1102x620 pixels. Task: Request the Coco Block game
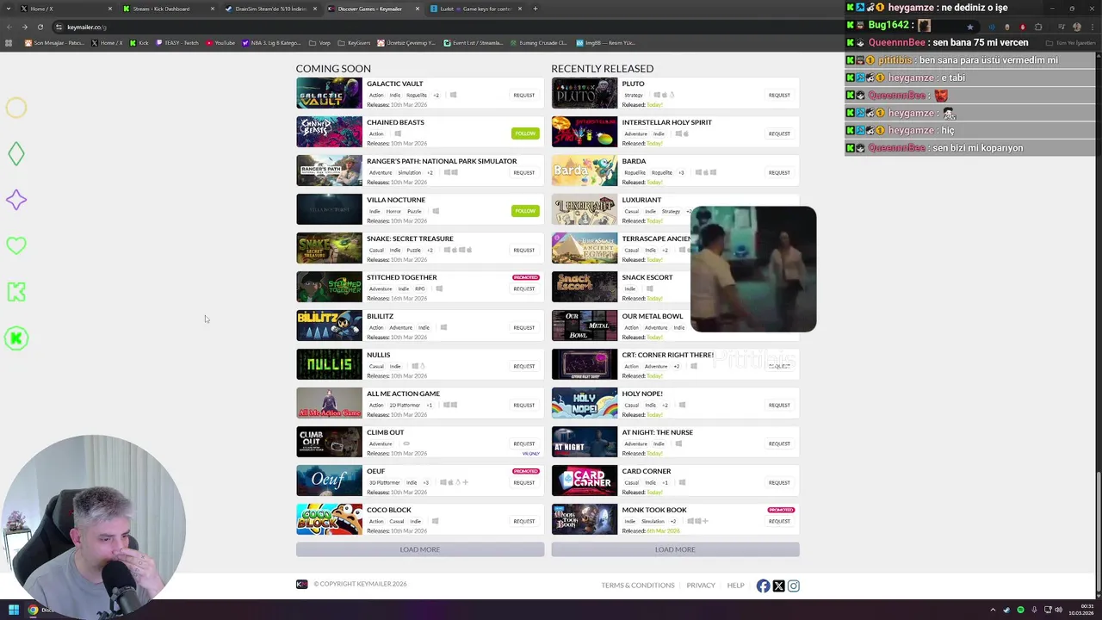524,521
